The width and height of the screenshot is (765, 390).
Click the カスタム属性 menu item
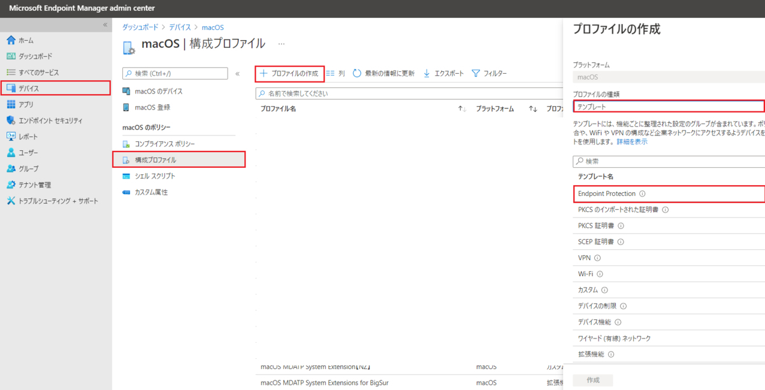coord(151,192)
